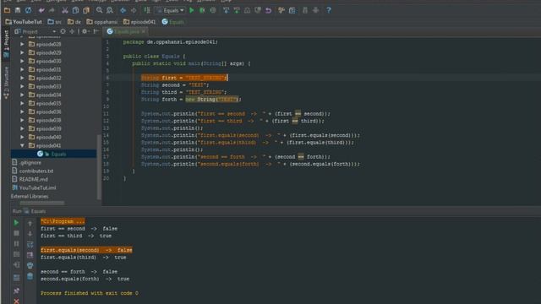The width and height of the screenshot is (541, 304).
Task: Build the project using the make icon
Action: 147,10
